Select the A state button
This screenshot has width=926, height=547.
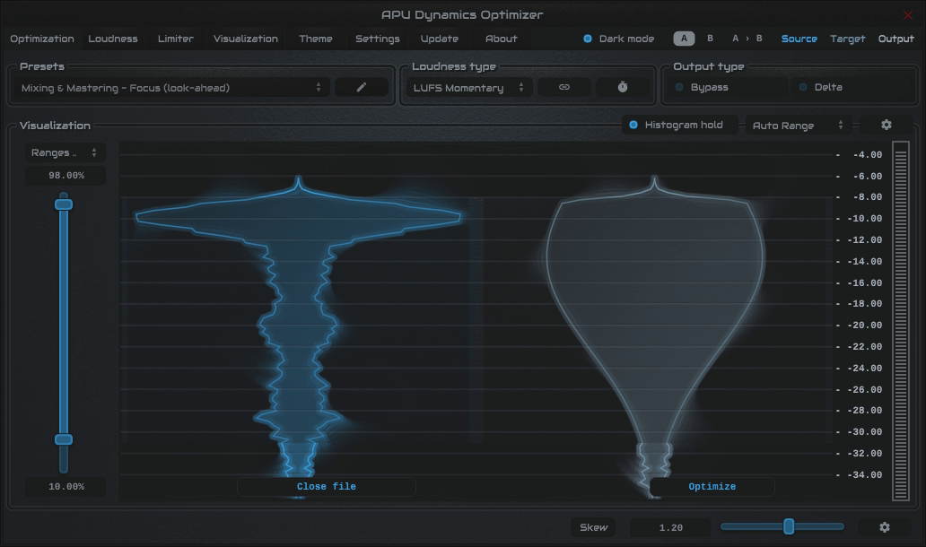(x=685, y=39)
